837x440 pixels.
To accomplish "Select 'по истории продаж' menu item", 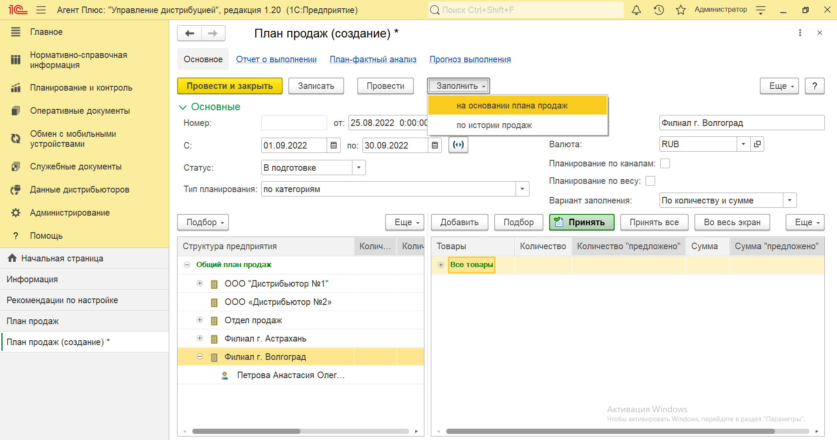I will pyautogui.click(x=494, y=125).
